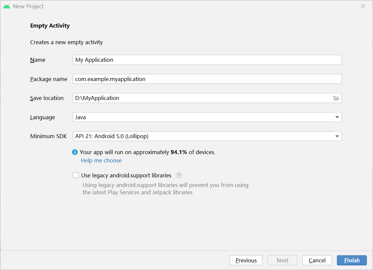Click the Package name input field
This screenshot has height=270, width=373.
[x=207, y=79]
